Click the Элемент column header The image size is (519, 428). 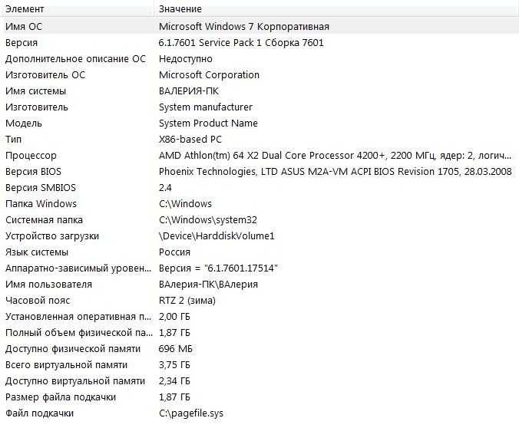(x=77, y=8)
